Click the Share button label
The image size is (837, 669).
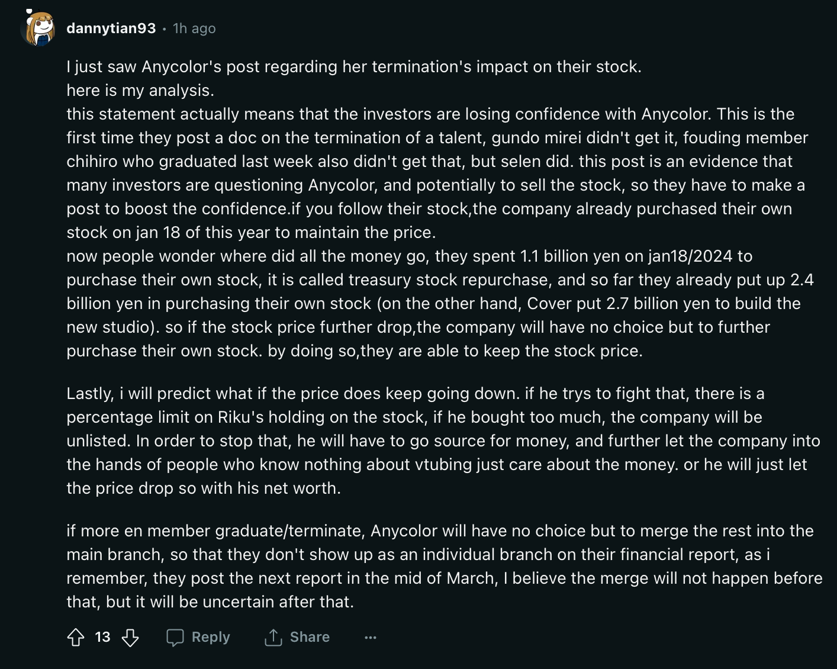tap(310, 637)
